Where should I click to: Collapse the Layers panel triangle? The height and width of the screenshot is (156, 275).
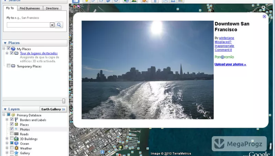pyautogui.click(x=5, y=109)
